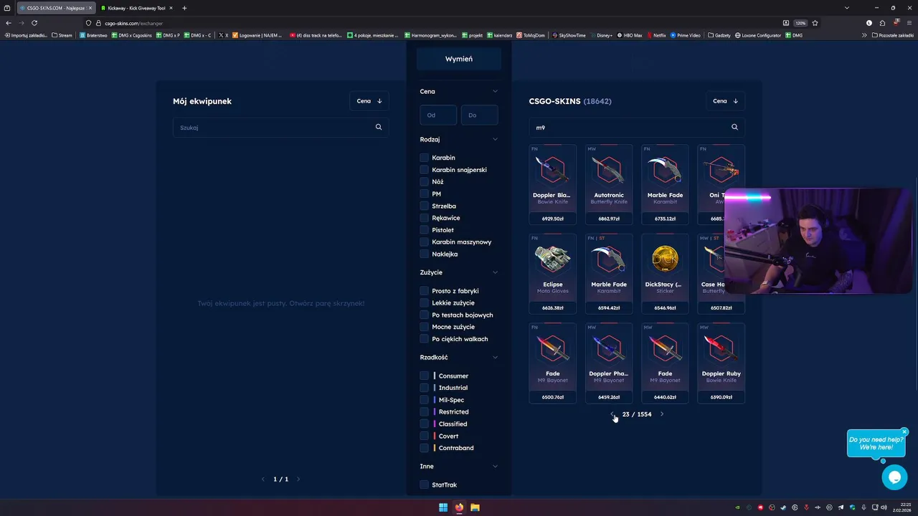Select the Eclipse Moto Gloves card
The width and height of the screenshot is (918, 516).
coord(552,274)
